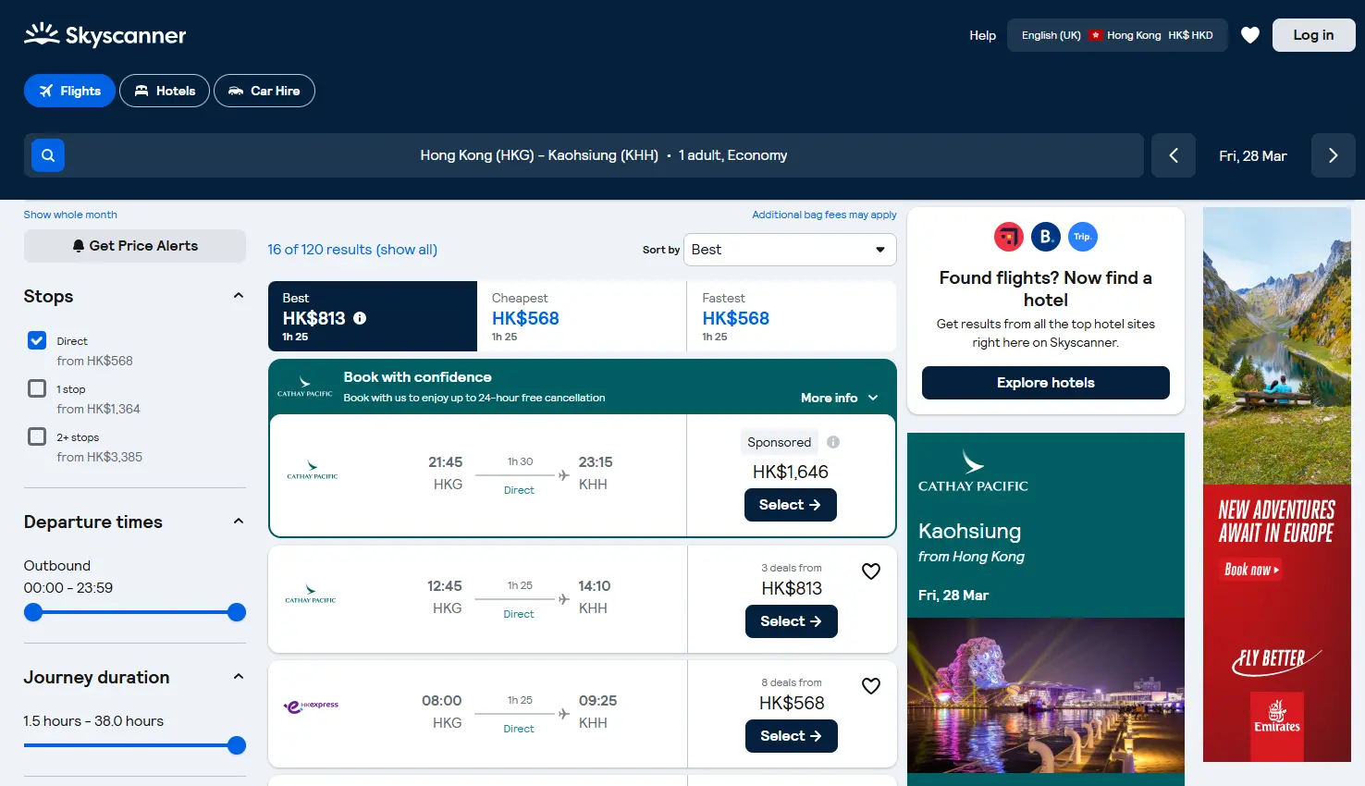Select the Fastest HK$568 sorting tab

792,316
